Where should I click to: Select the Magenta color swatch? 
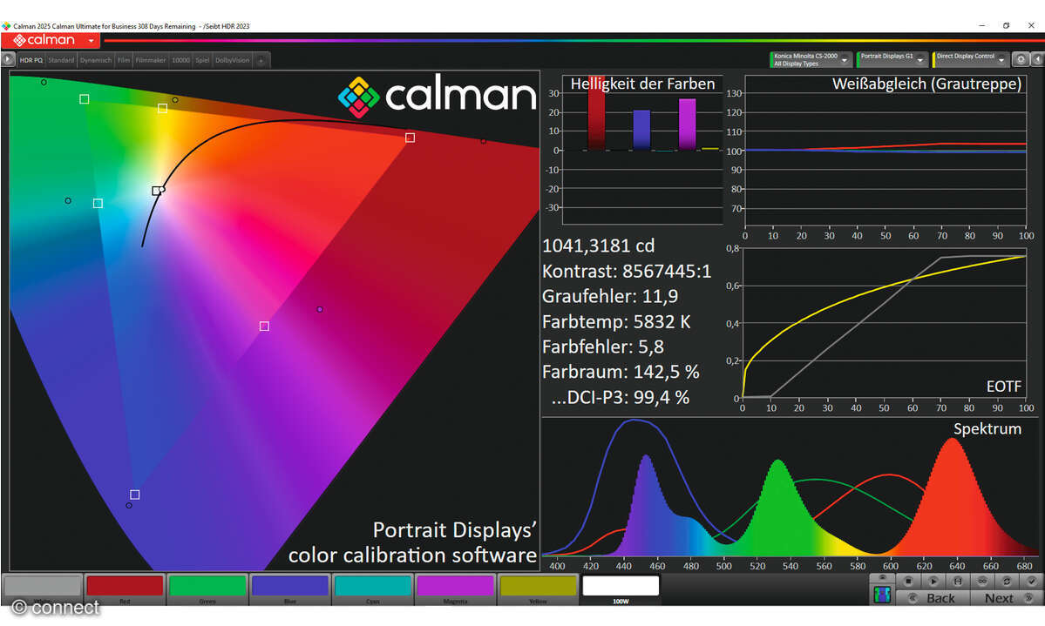tap(455, 588)
